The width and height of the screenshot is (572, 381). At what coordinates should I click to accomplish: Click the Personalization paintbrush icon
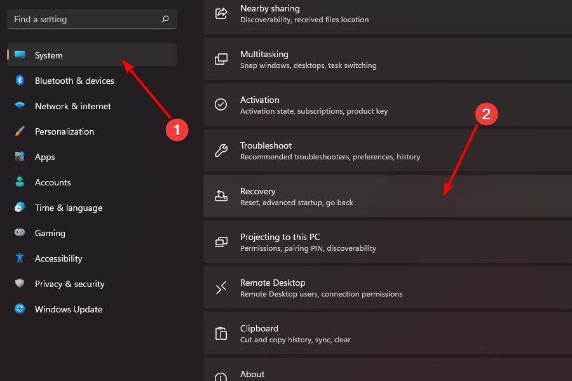tap(20, 131)
